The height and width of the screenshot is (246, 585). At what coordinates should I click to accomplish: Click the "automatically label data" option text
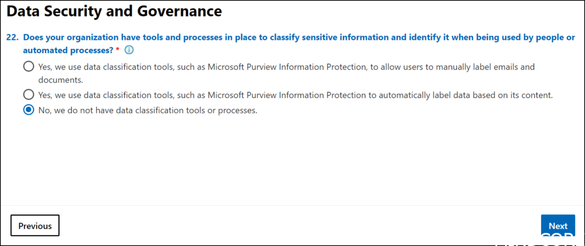point(295,95)
